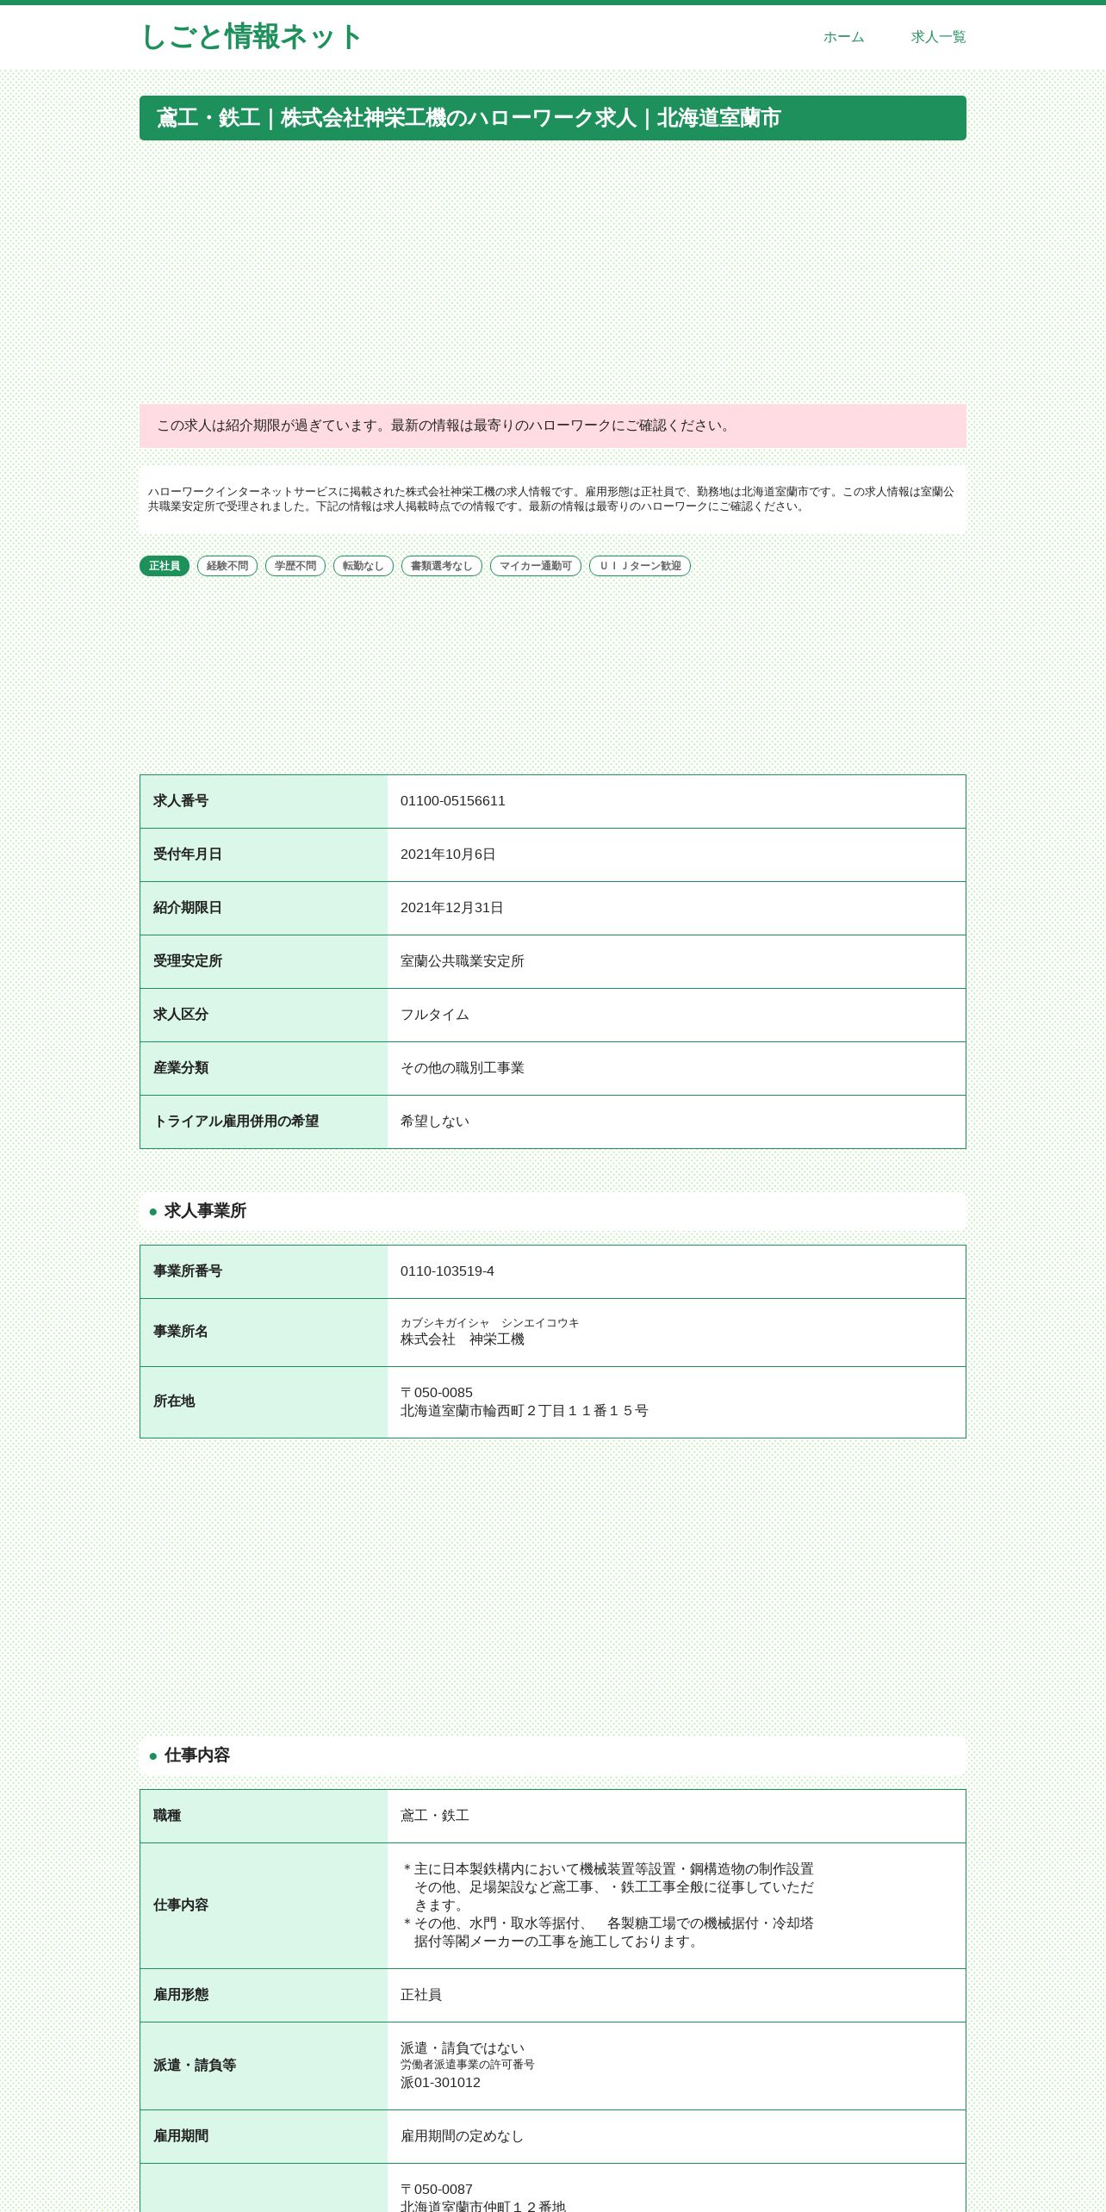The width and height of the screenshot is (1106, 2212).
Task: Click the green job title heading
Action: (553, 118)
